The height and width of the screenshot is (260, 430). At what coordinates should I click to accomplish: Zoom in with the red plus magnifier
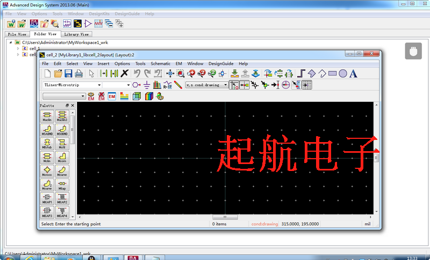click(x=191, y=73)
